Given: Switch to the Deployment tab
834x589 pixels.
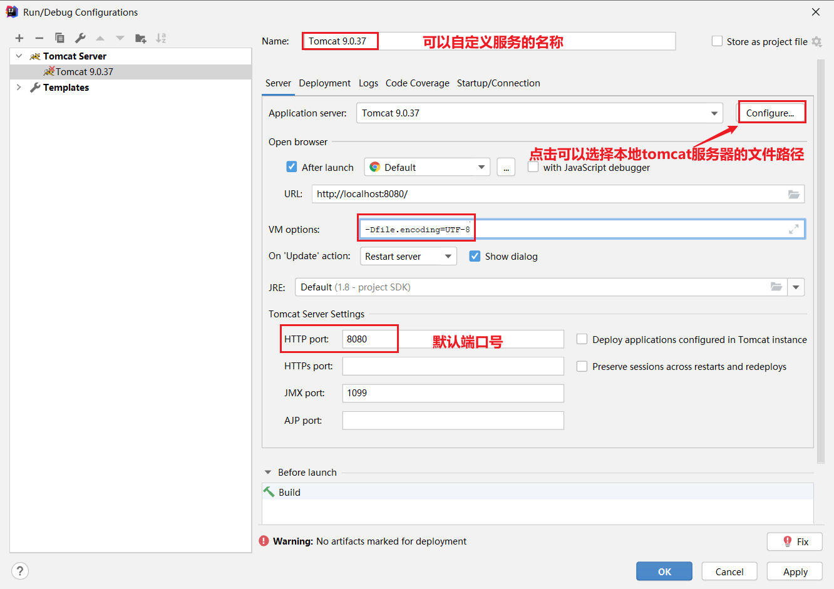Looking at the screenshot, I should (324, 83).
